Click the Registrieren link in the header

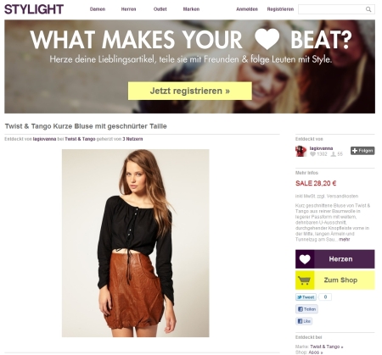coord(280,9)
